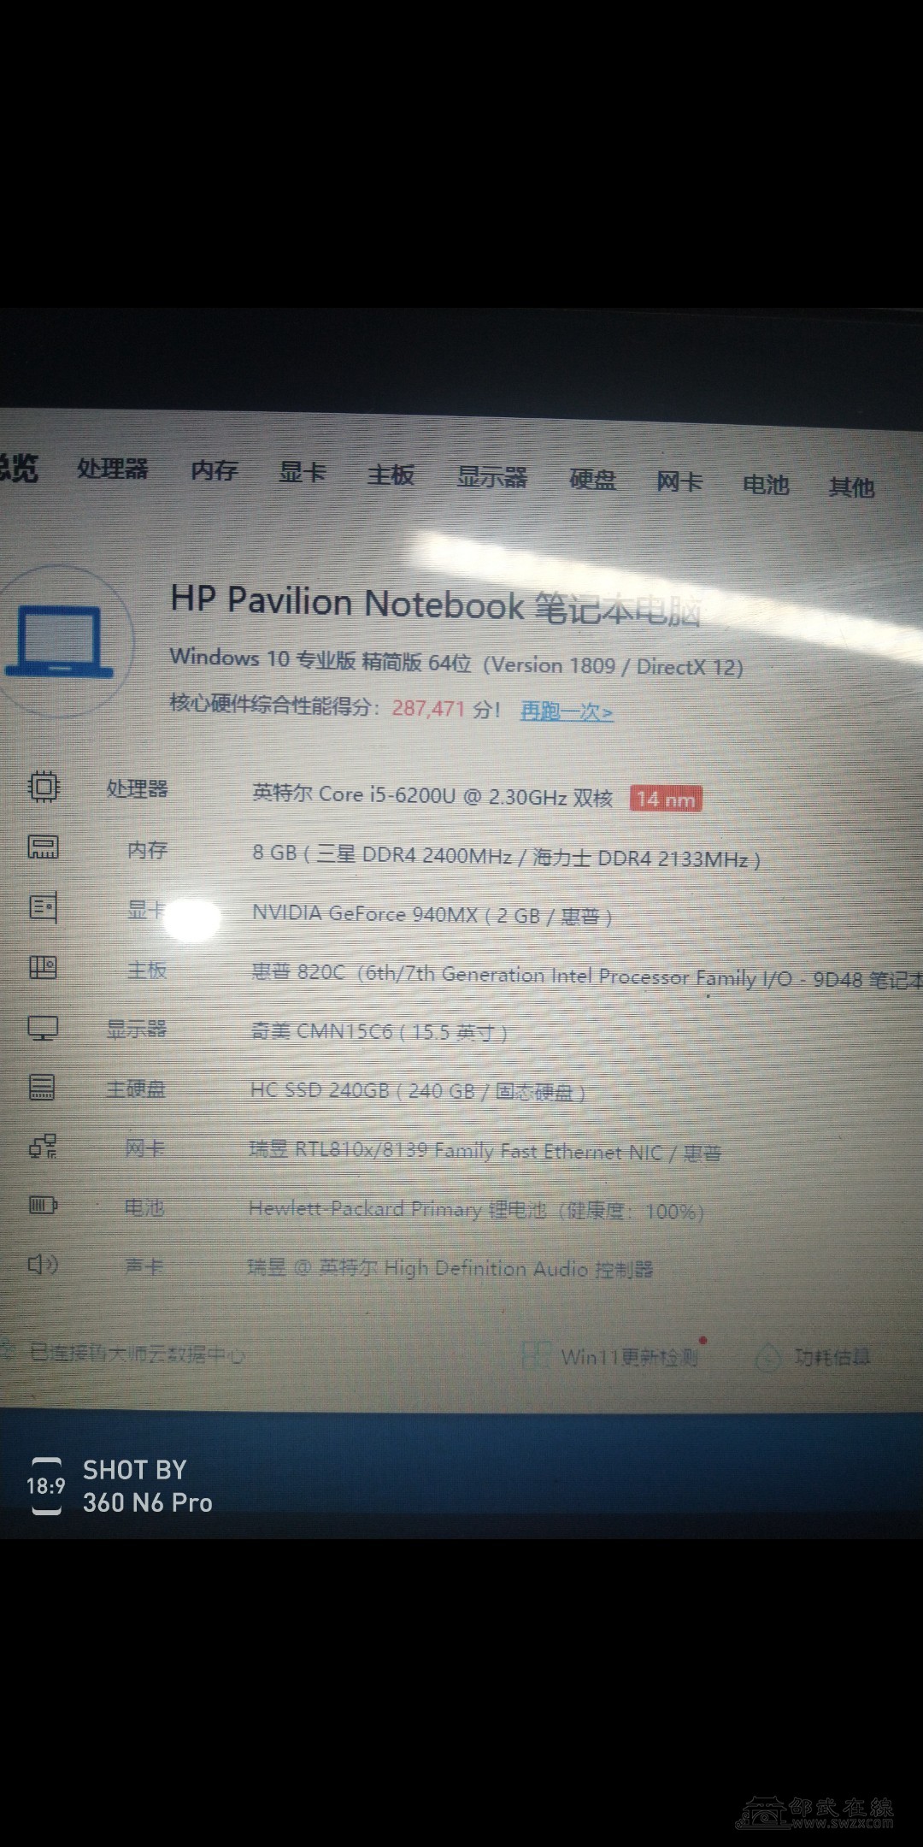Click the graphics card icon

pos(43,907)
